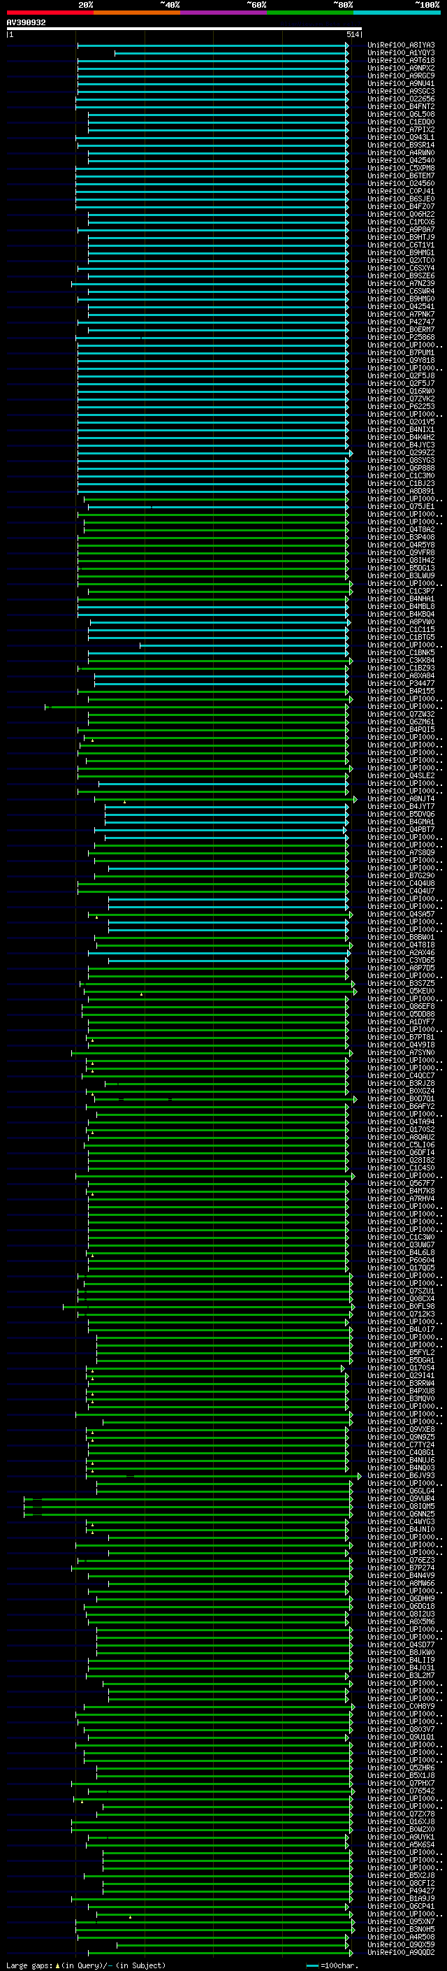Image resolution: width=447 pixels, height=1971 pixels.
Task: Select hit label UniRef100_Q06H22
Action: tap(401, 214)
